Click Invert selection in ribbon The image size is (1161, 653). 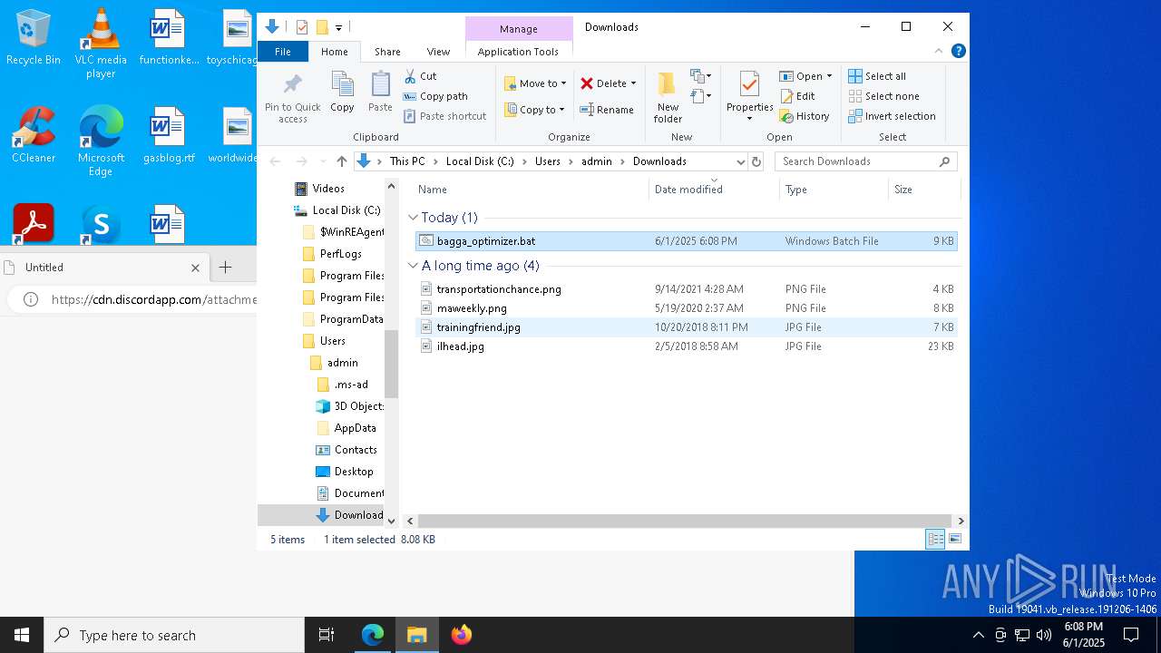(893, 116)
